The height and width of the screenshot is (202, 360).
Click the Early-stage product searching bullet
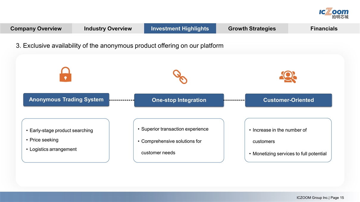click(x=61, y=130)
